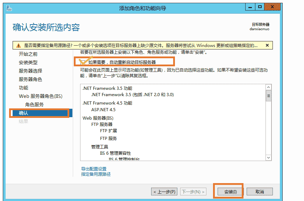Select 'FTP 服务器' in list

point(102,125)
